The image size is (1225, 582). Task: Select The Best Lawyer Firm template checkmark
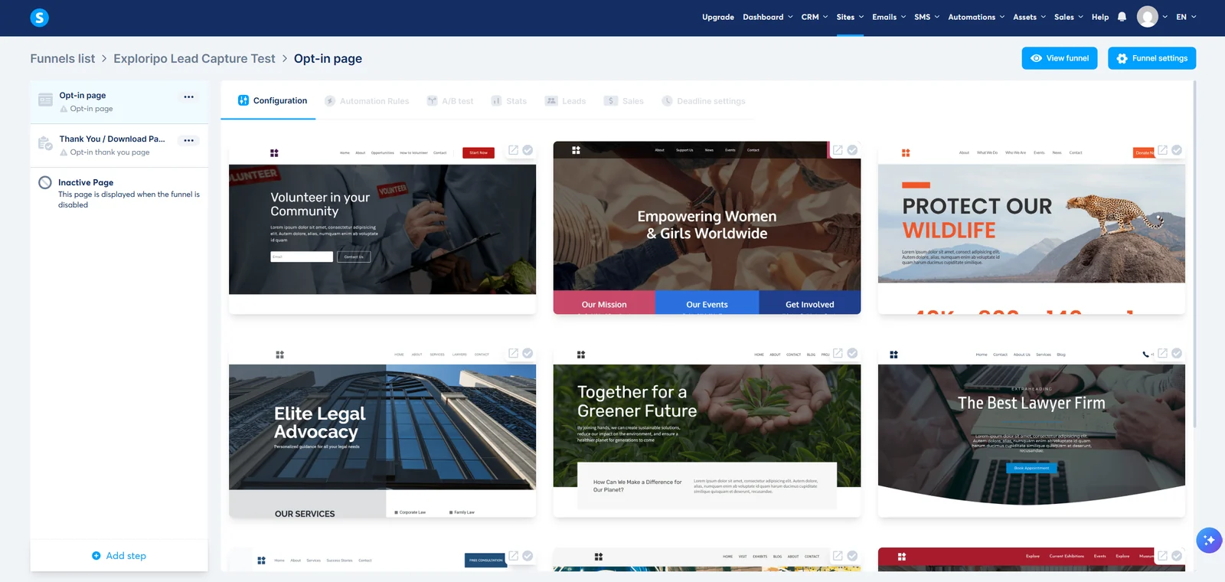tap(1177, 353)
